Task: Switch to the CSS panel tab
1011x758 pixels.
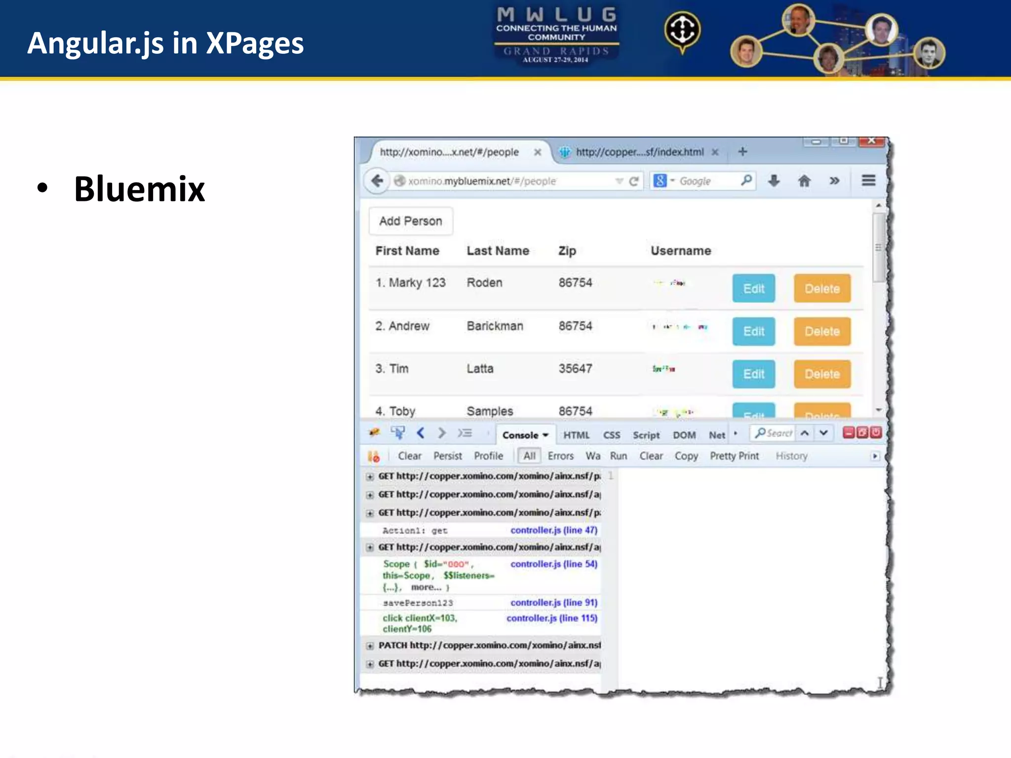Action: tap(612, 435)
